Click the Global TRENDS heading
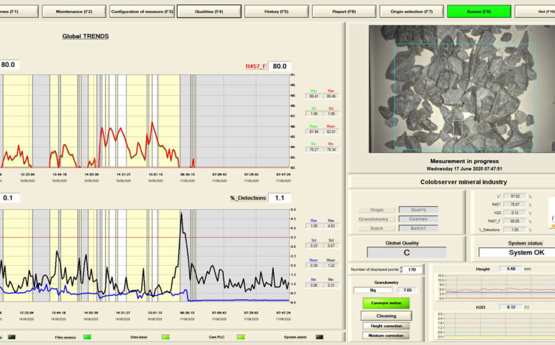 tap(85, 36)
